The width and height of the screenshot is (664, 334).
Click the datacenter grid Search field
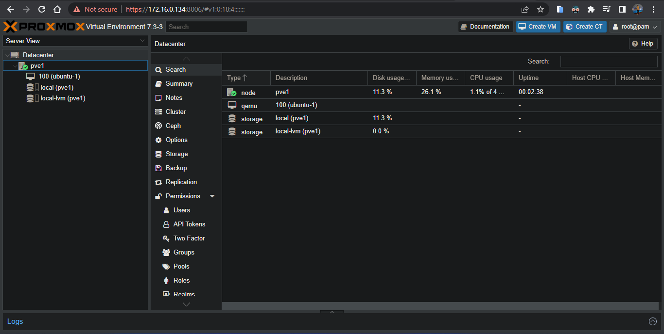click(609, 62)
